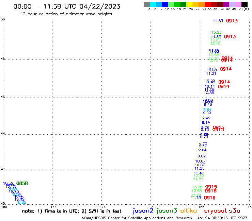Click wave height value 11.20
Image resolution: width=252 pixels, height=221 pixels.
(x=200, y=169)
